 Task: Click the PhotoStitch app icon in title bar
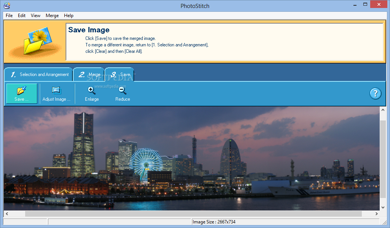pyautogui.click(x=7, y=5)
